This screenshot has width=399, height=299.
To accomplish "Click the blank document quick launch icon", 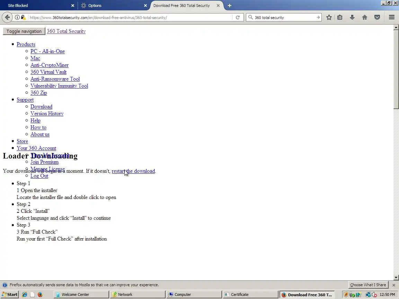I will [x=32, y=295].
